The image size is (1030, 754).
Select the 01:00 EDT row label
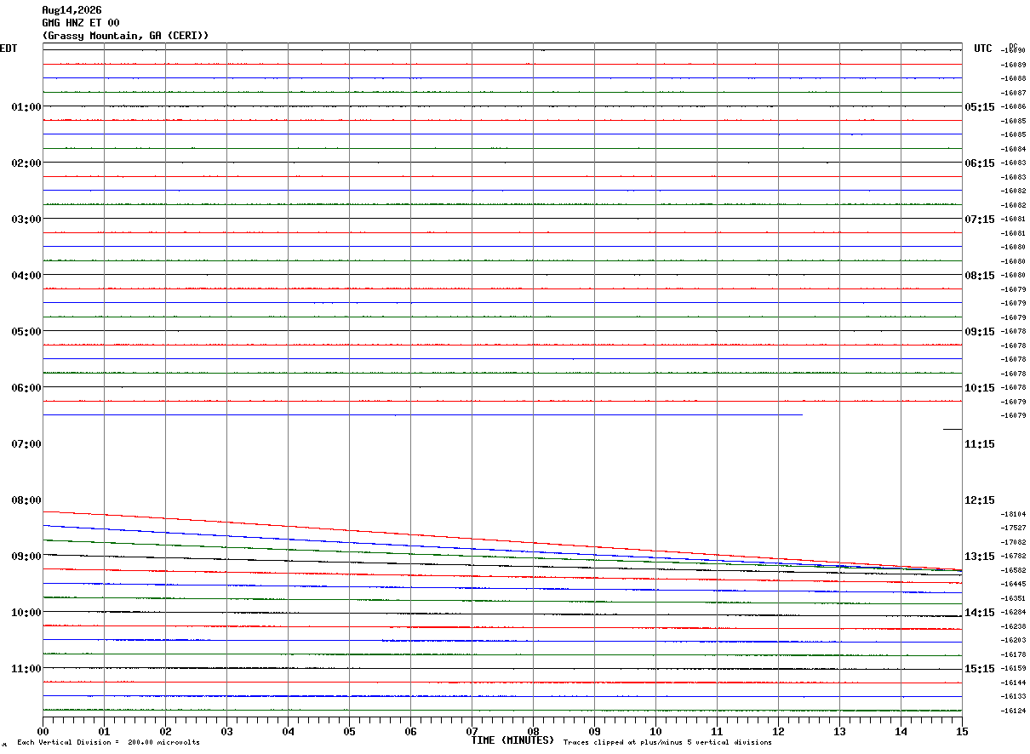tap(26, 107)
